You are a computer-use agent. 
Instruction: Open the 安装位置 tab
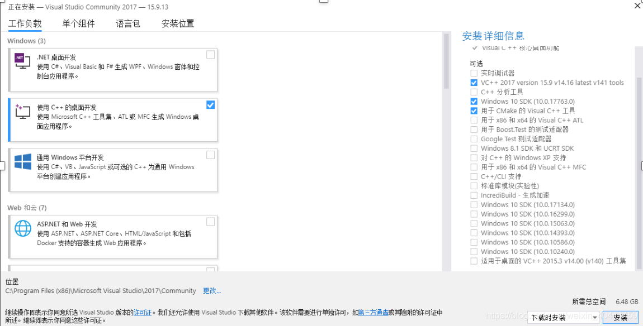click(x=178, y=23)
